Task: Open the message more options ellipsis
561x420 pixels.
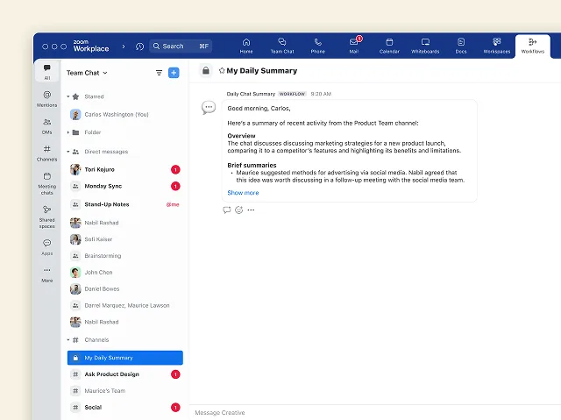Action: pyautogui.click(x=251, y=210)
